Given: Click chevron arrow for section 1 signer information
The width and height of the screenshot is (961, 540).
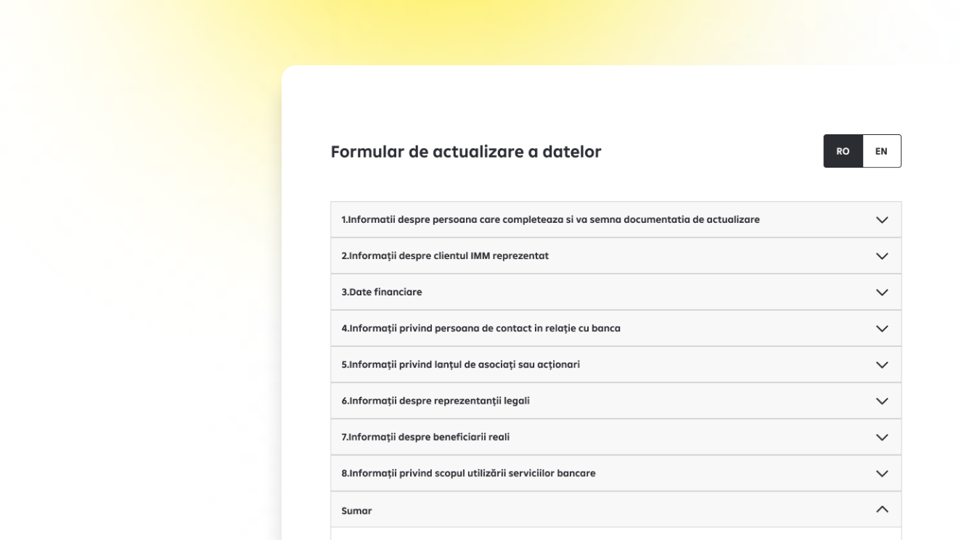Looking at the screenshot, I should coord(882,220).
